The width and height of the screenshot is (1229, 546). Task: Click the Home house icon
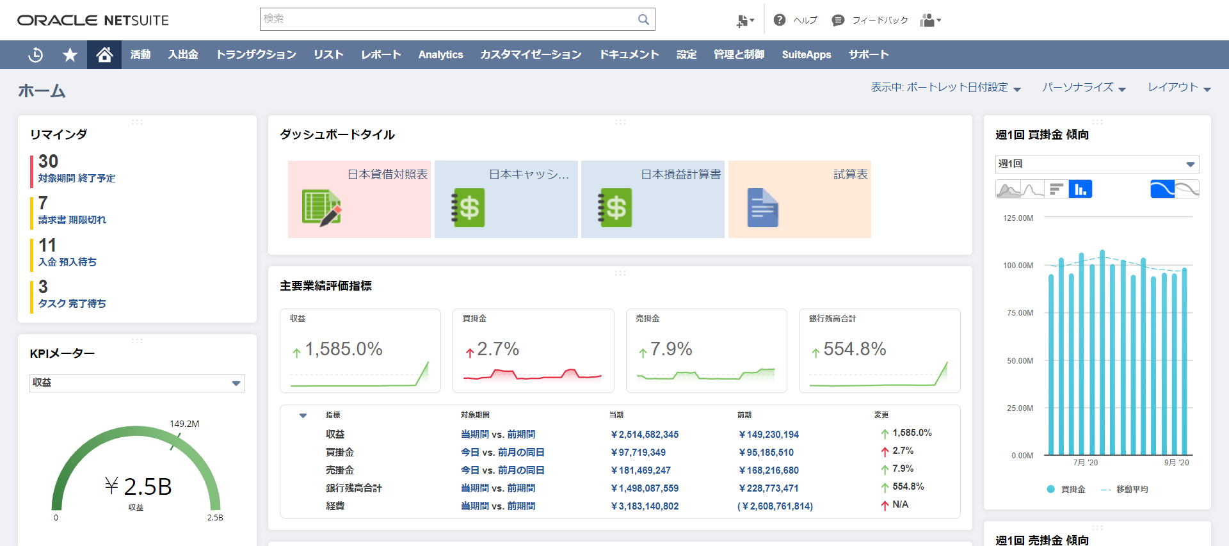pos(104,55)
